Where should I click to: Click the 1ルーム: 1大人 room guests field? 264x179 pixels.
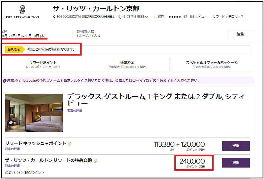pyautogui.click(x=88, y=36)
